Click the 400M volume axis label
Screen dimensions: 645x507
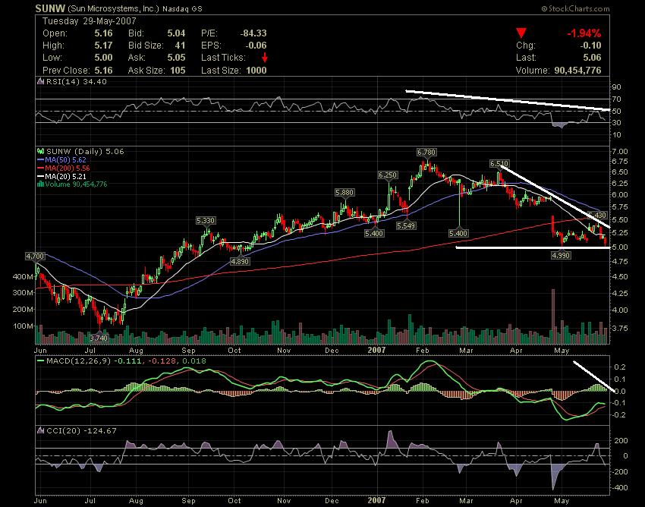[23, 276]
